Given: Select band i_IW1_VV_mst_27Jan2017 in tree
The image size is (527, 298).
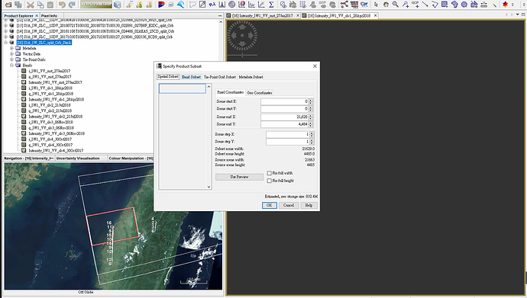Looking at the screenshot, I should tap(50, 71).
